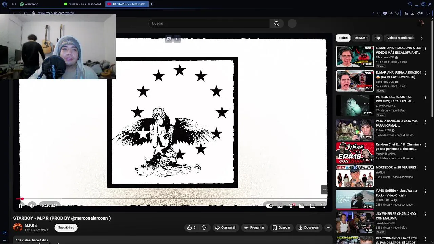Image resolution: width=434 pixels, height=244 pixels.
Task: Mute the video volume
Action: click(x=32, y=206)
